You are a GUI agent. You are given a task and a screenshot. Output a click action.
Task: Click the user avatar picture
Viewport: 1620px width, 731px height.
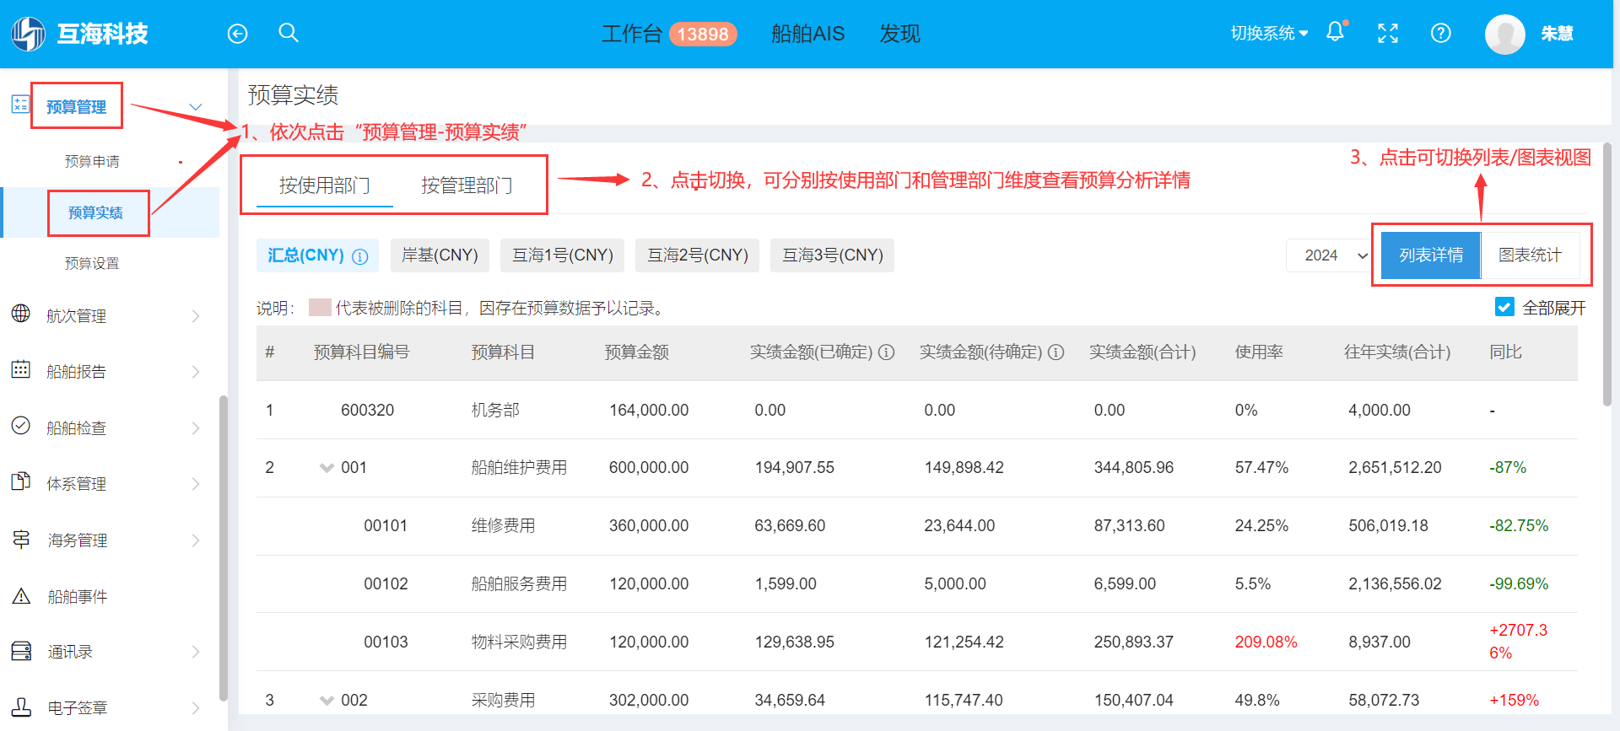pos(1504,34)
